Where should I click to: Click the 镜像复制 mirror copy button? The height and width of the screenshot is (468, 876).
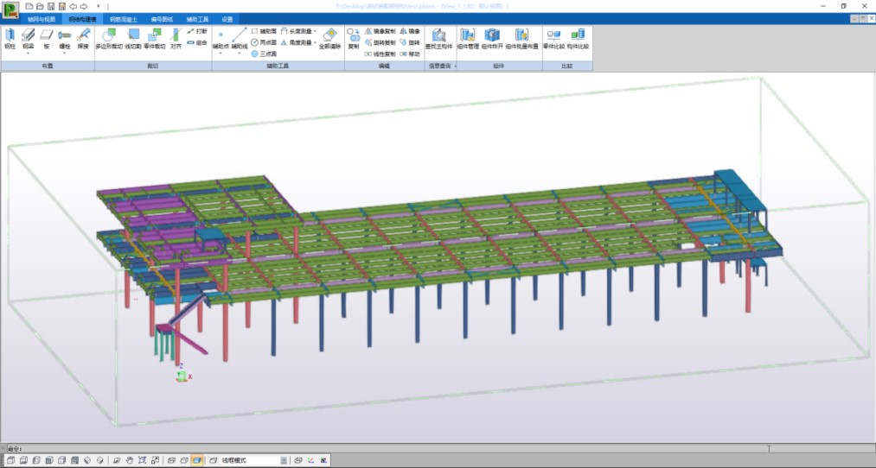point(379,31)
